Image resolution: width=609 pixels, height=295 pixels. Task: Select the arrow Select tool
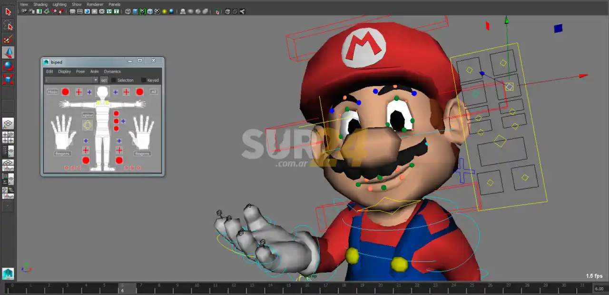(8, 12)
